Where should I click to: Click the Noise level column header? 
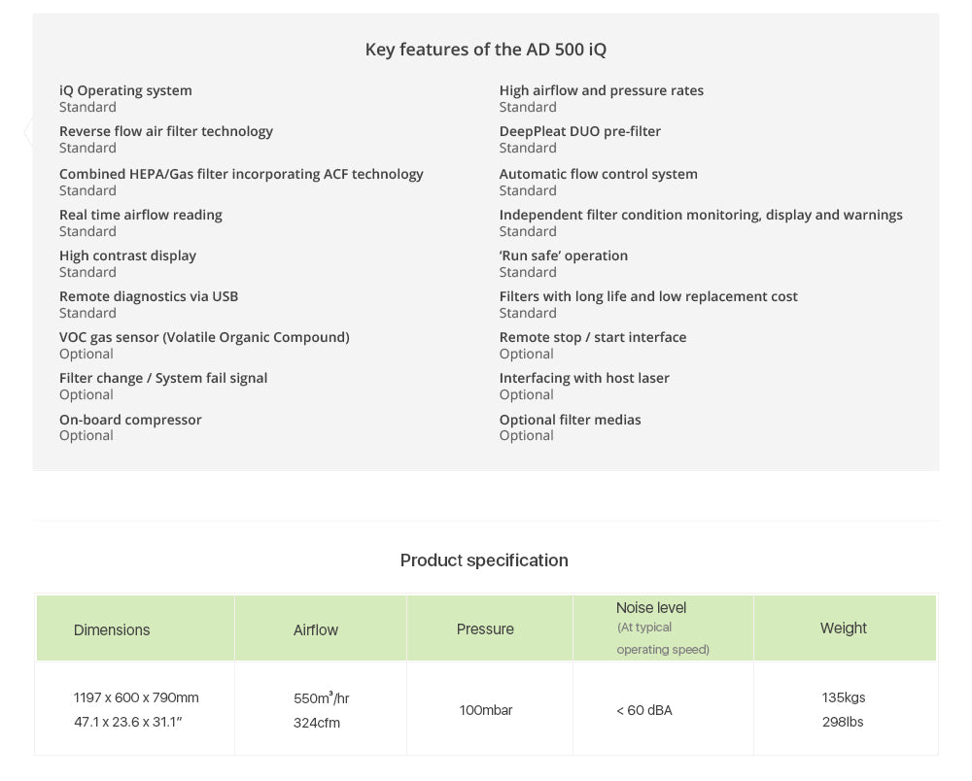[651, 608]
